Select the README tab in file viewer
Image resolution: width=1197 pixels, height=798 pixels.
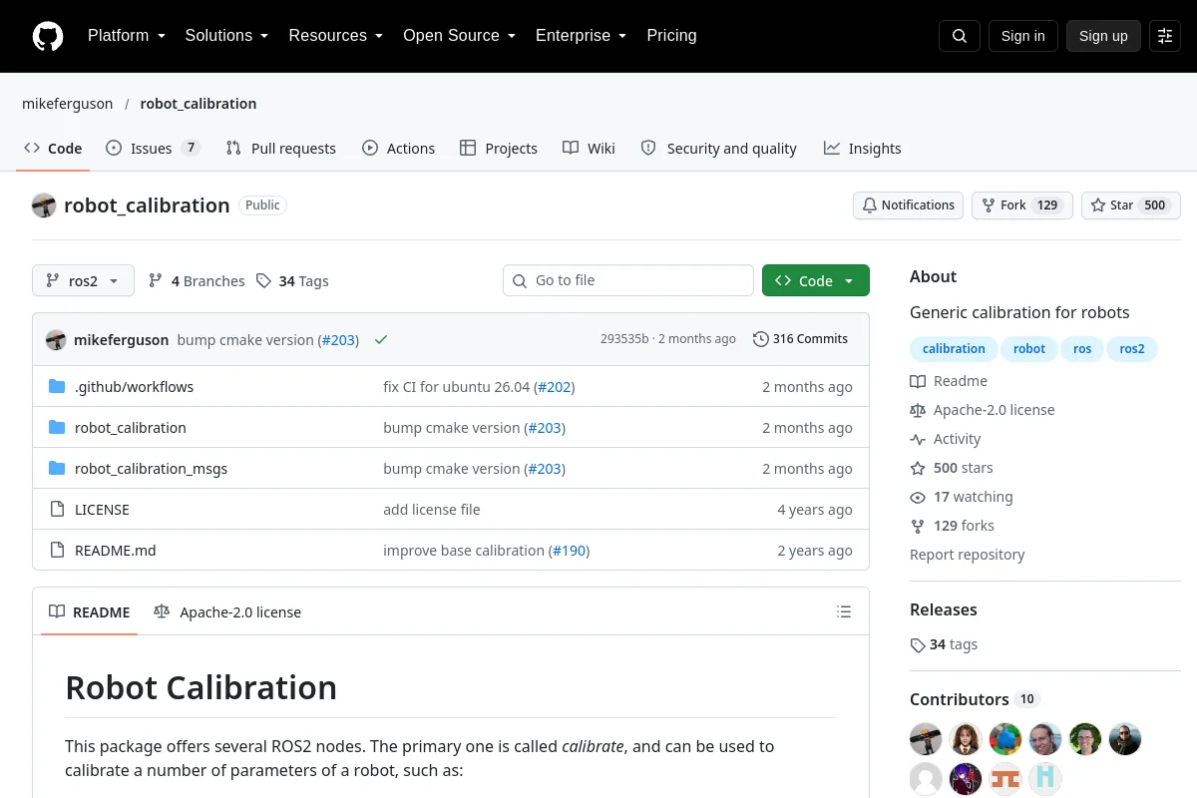(x=90, y=612)
